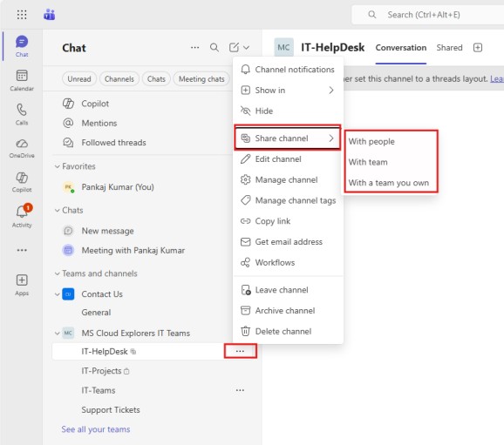Viewport: 504px width, 445px height.
Task: Click the search box at top
Action: click(427, 15)
